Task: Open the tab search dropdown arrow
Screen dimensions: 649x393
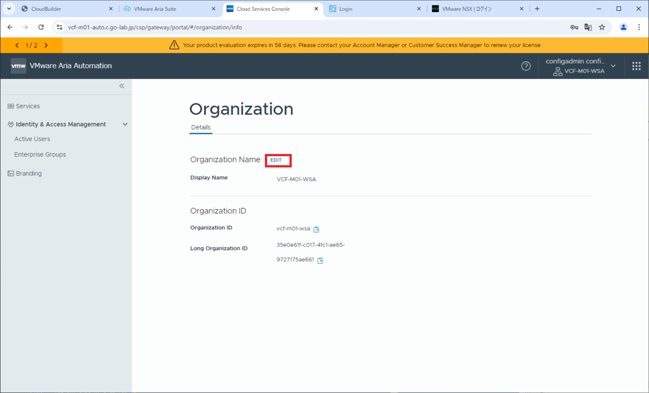Action: 9,9
